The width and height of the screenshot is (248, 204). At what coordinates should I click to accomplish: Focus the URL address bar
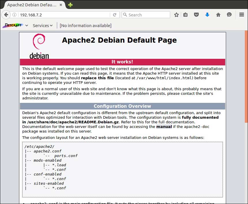pyautogui.click(x=63, y=15)
